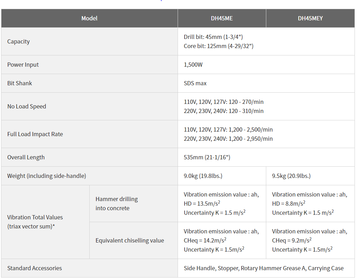Click the SDS max value
This screenshot has height=279, width=357.
point(195,83)
